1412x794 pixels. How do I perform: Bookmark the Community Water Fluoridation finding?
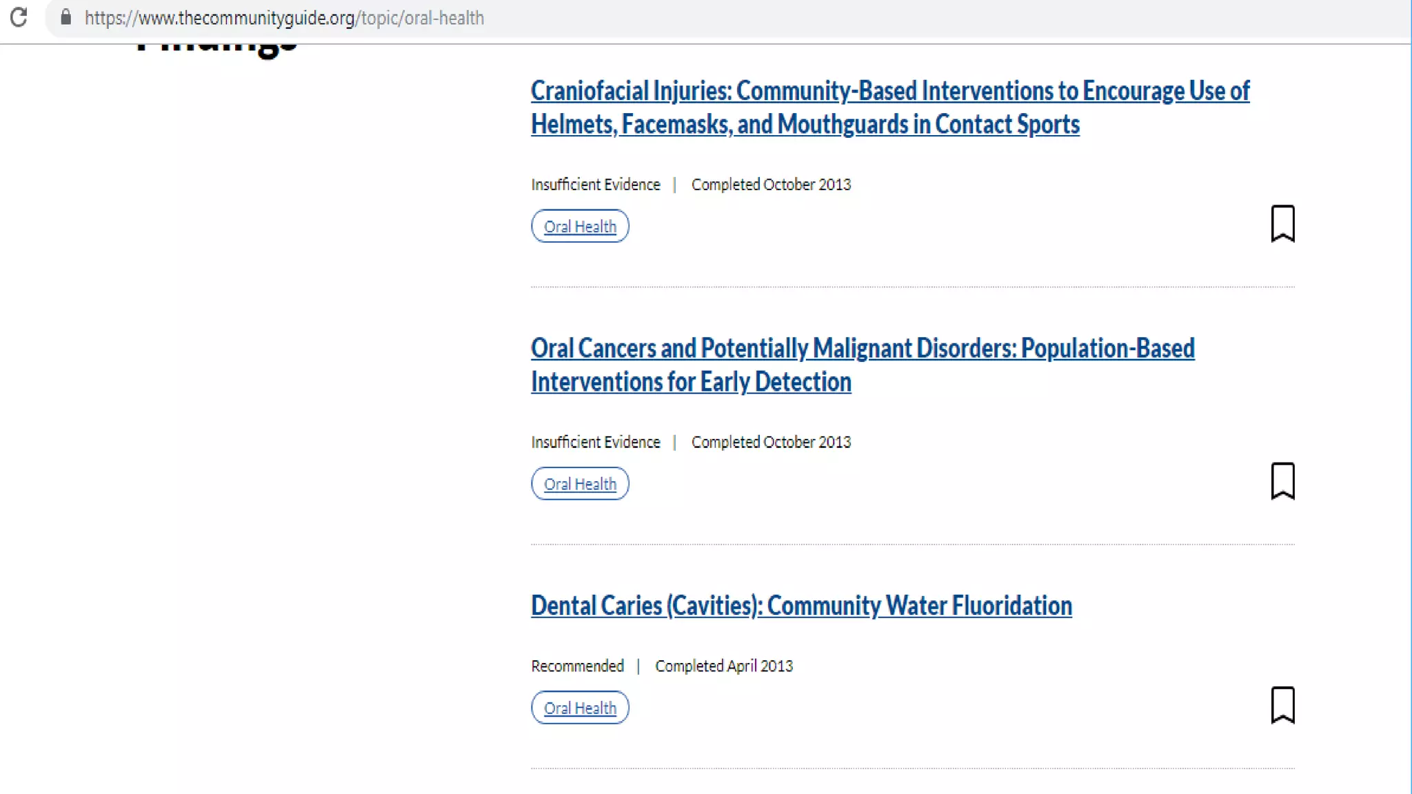(1282, 705)
